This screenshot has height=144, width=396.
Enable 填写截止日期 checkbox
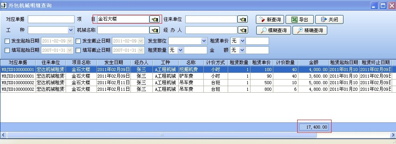(78, 50)
